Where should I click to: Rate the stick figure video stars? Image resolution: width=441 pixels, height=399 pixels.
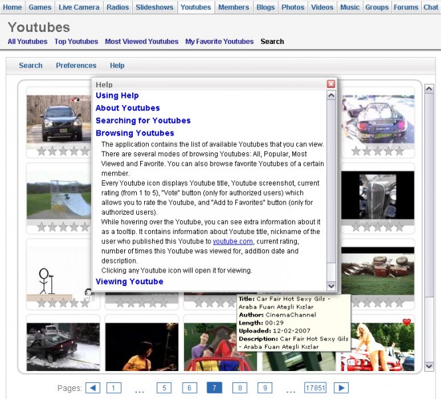tap(63, 303)
